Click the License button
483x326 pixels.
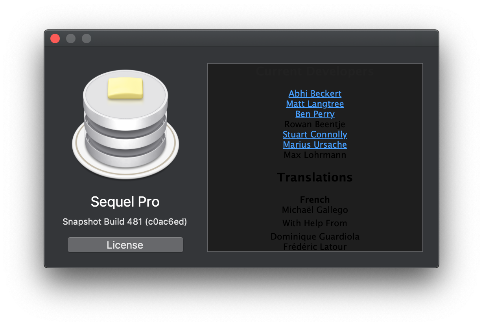pyautogui.click(x=125, y=245)
